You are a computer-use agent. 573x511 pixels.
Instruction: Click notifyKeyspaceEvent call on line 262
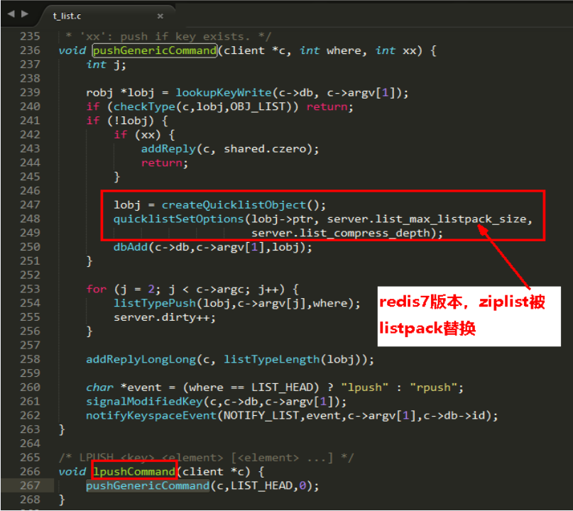point(151,416)
